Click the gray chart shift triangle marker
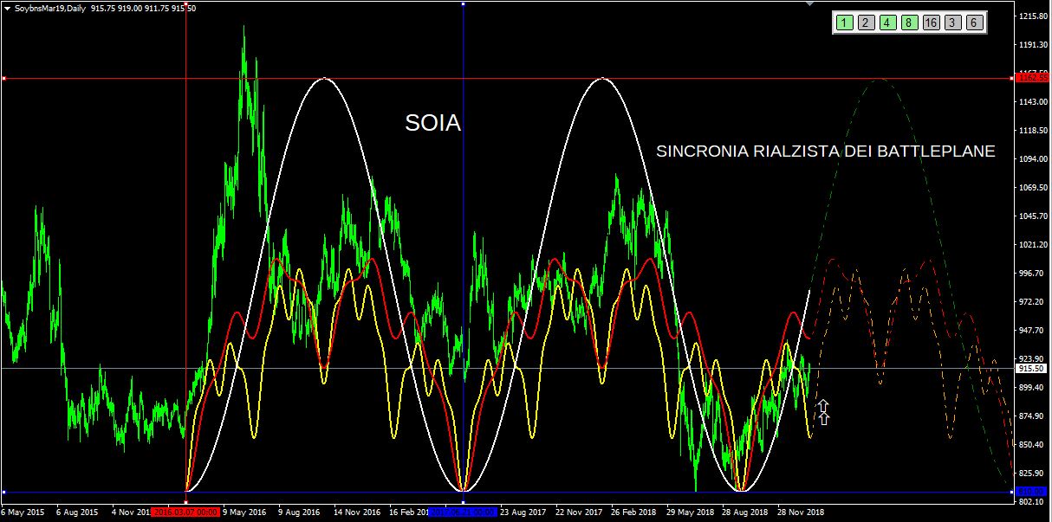1052x522 pixels. (x=810, y=4)
